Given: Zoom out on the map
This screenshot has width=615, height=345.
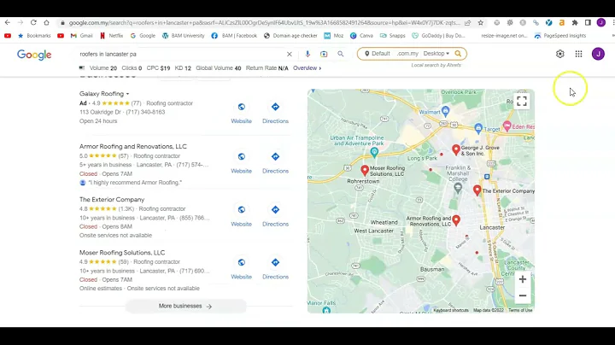Looking at the screenshot, I should (x=523, y=295).
